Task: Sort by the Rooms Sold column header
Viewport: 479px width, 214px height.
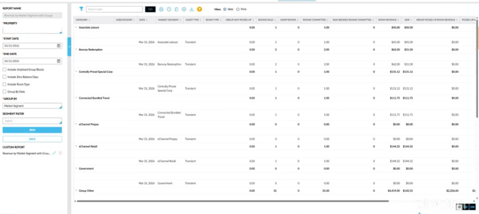Action: (267, 20)
